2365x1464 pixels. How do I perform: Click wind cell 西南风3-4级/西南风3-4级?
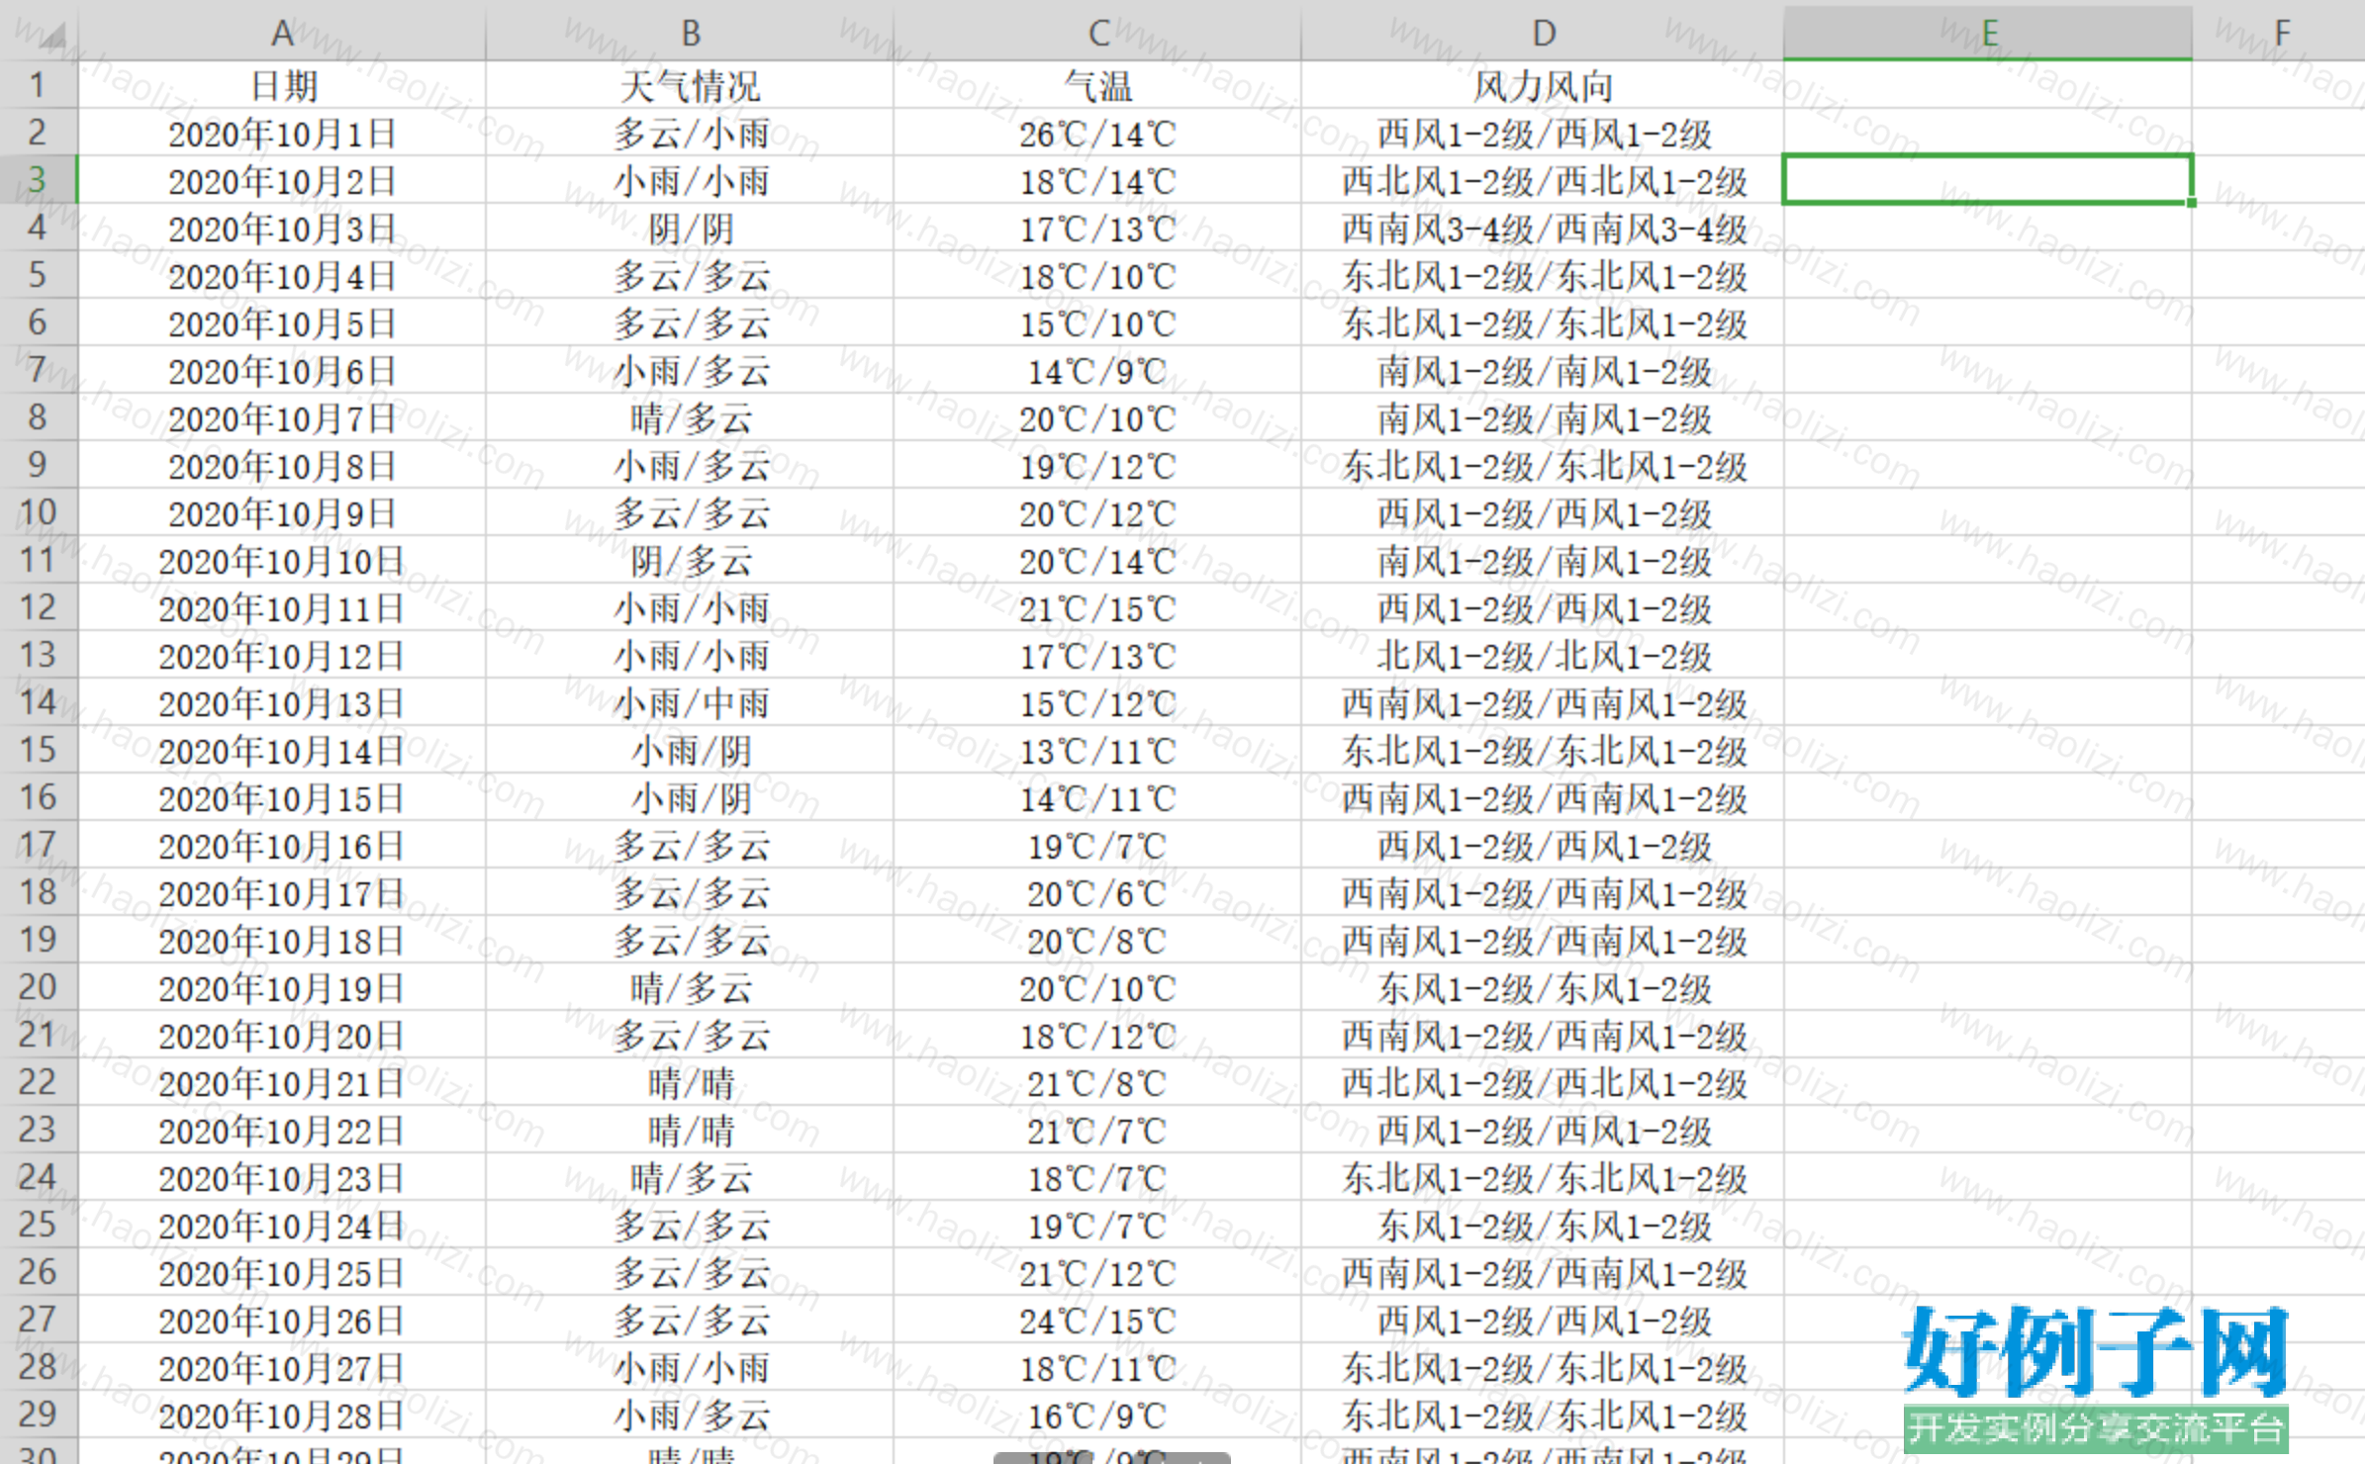pos(1543,228)
